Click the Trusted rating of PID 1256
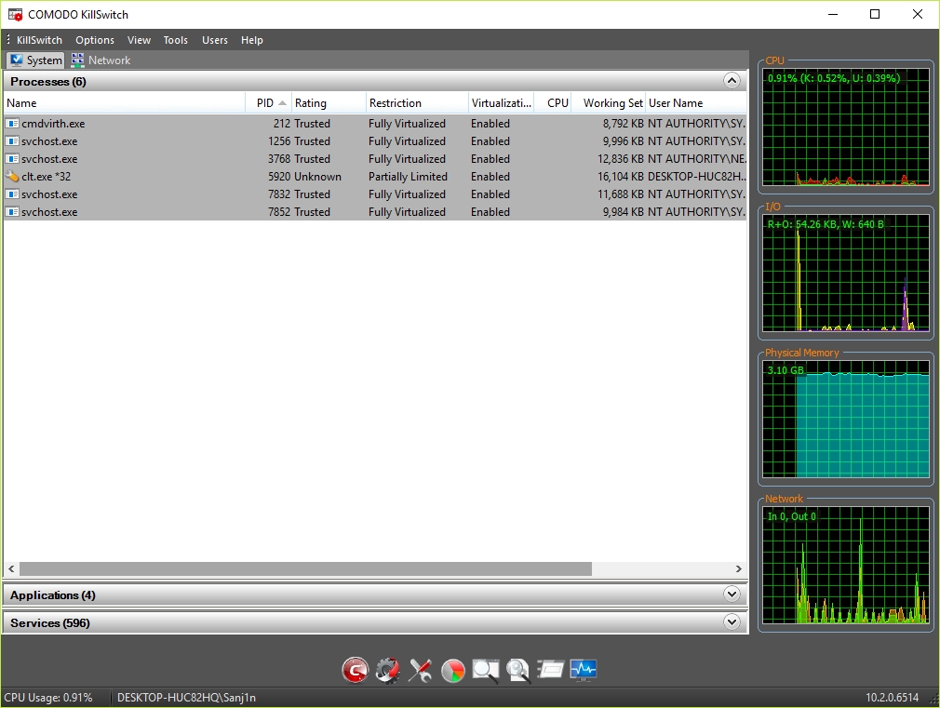This screenshot has width=940, height=708. point(312,141)
